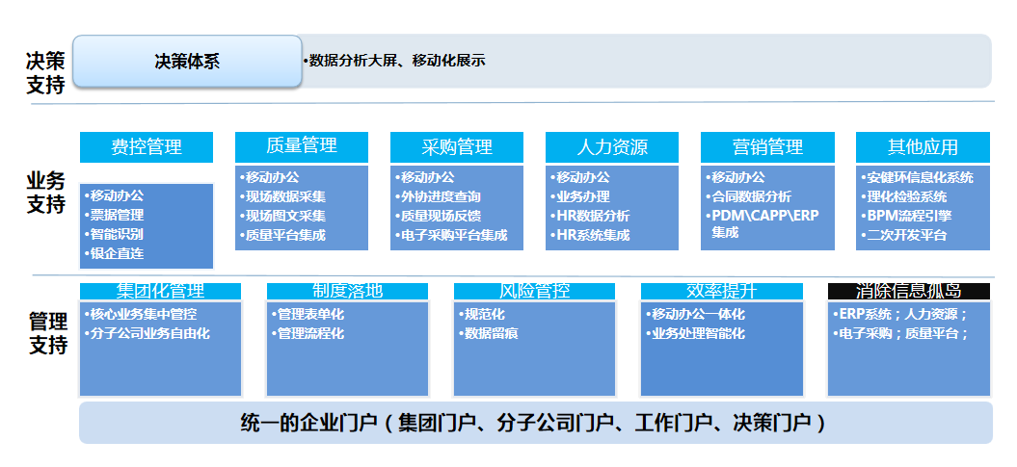The height and width of the screenshot is (467, 1017).
Task: Select the 风险管控 header
Action: (534, 291)
